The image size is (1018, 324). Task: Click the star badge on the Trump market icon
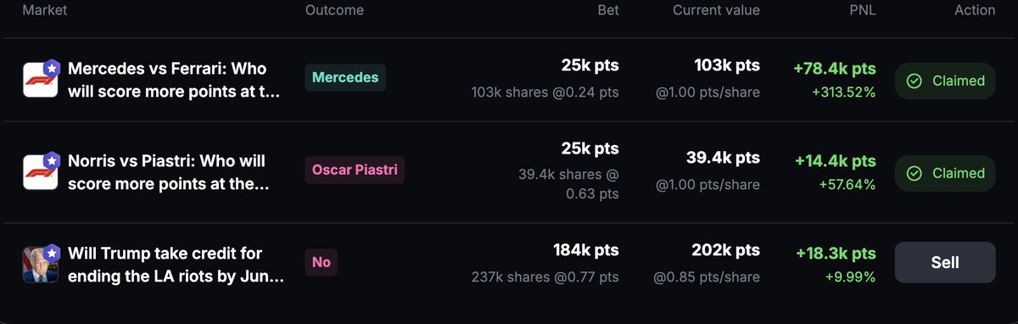53,251
